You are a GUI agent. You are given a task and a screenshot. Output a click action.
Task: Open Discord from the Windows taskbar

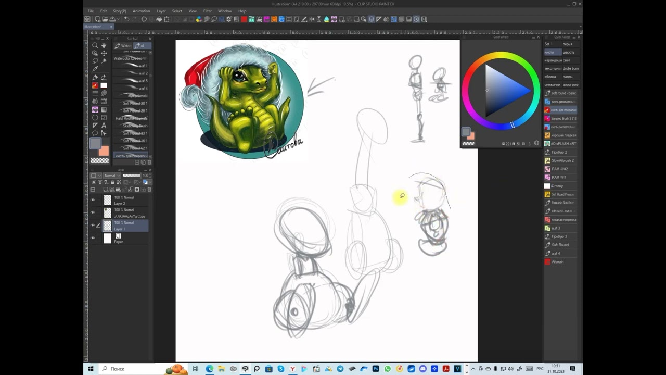point(423,369)
